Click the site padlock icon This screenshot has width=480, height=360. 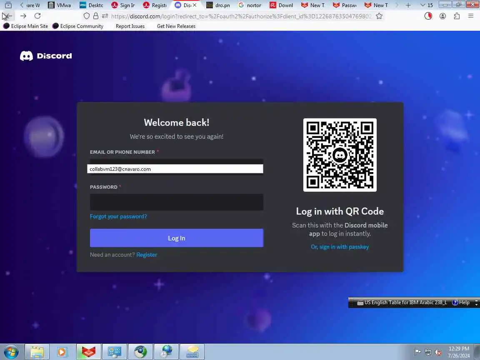click(x=96, y=16)
